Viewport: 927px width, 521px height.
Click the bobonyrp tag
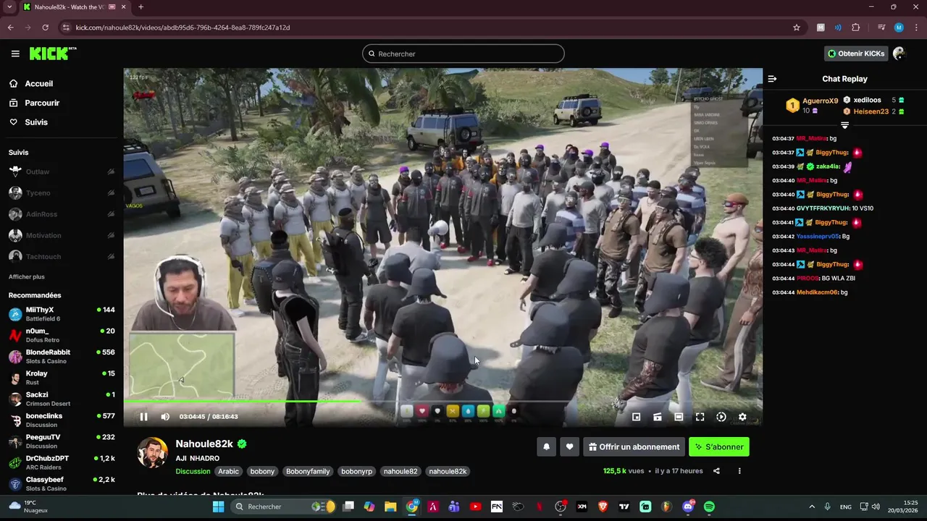pos(357,471)
